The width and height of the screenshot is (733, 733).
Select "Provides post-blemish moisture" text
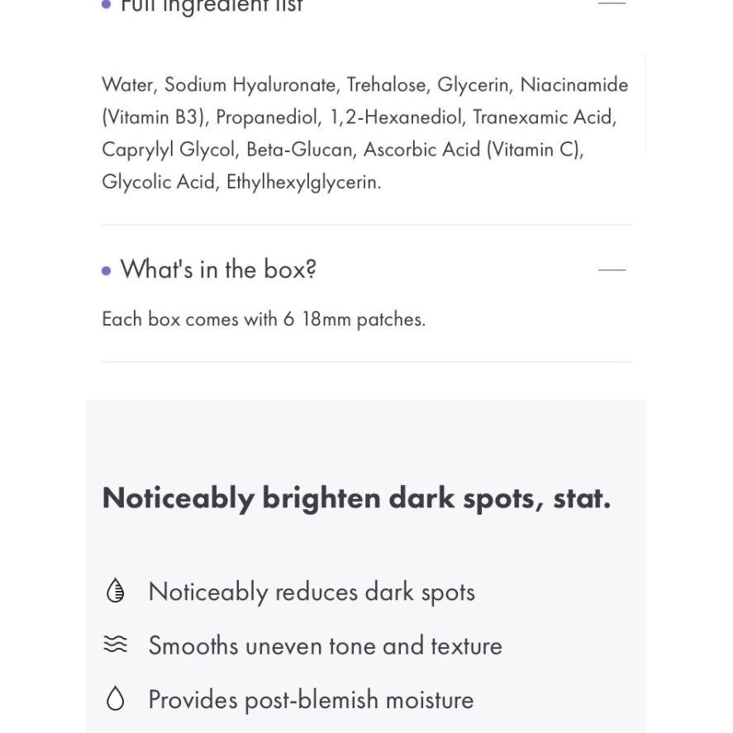(311, 700)
